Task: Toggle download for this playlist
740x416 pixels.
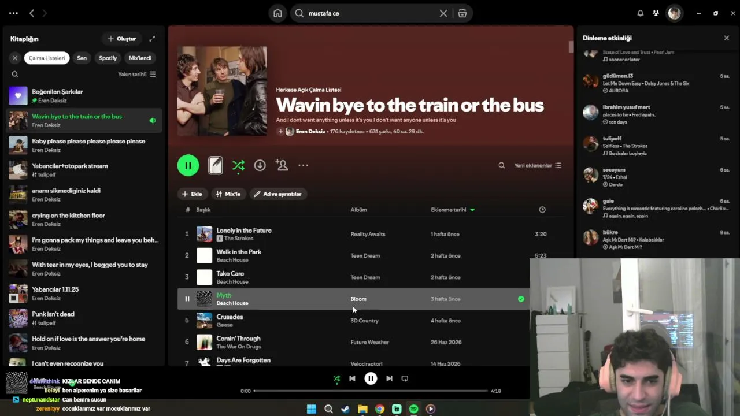Action: coord(260,165)
